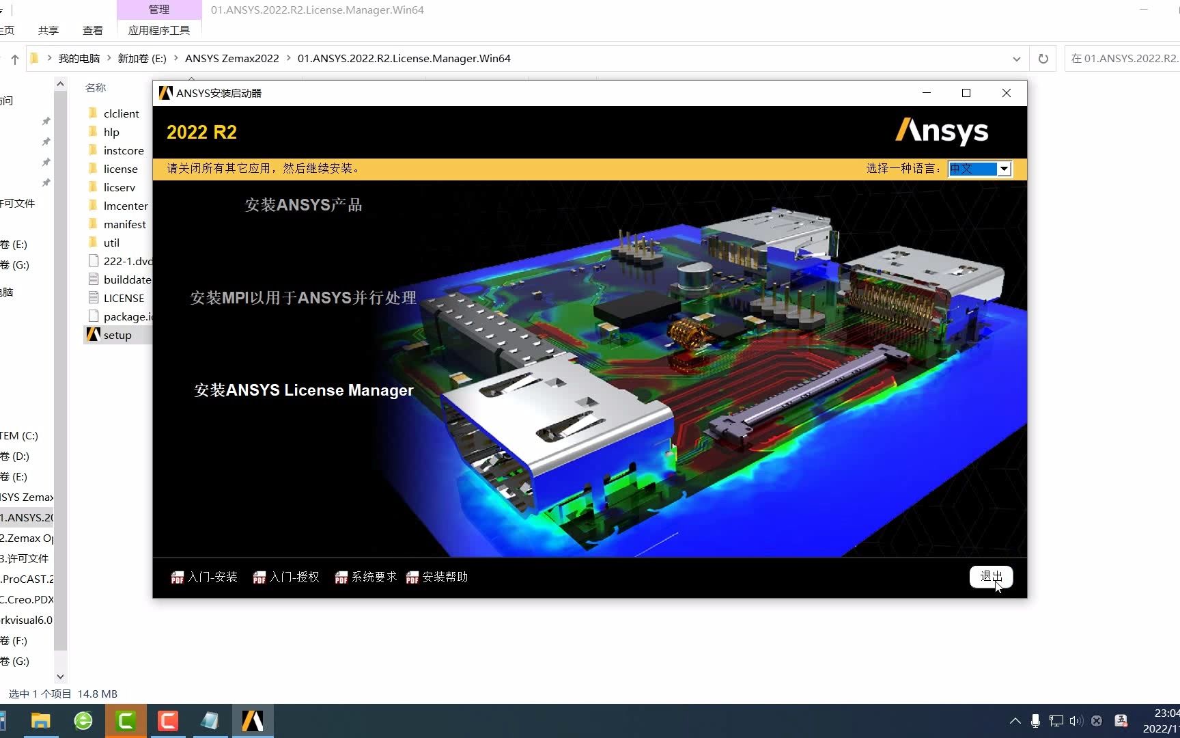
Task: Open the 查看 ribbon tab
Action: (x=92, y=29)
